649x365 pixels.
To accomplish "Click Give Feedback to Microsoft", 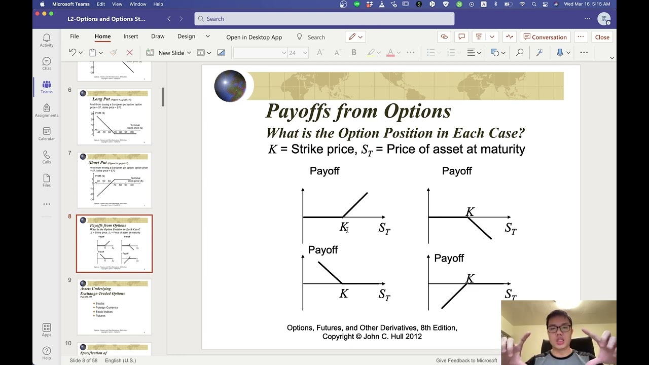I will pos(466,360).
